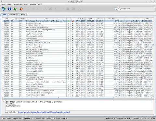Open the Hilfe menu
This screenshot has height=121, width=156.
click(x=40, y=5)
